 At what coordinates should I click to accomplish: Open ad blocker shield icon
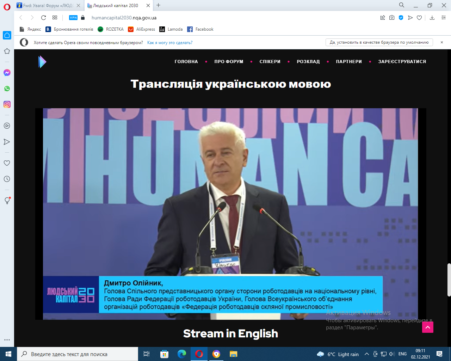click(401, 18)
